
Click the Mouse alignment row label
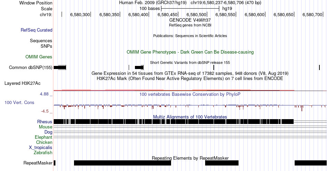[45, 127]
